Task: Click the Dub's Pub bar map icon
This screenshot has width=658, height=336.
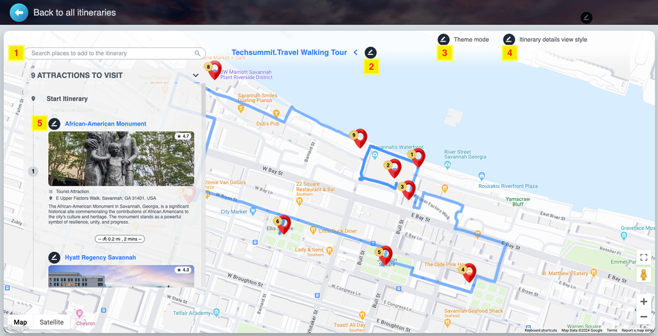Action: click(276, 113)
